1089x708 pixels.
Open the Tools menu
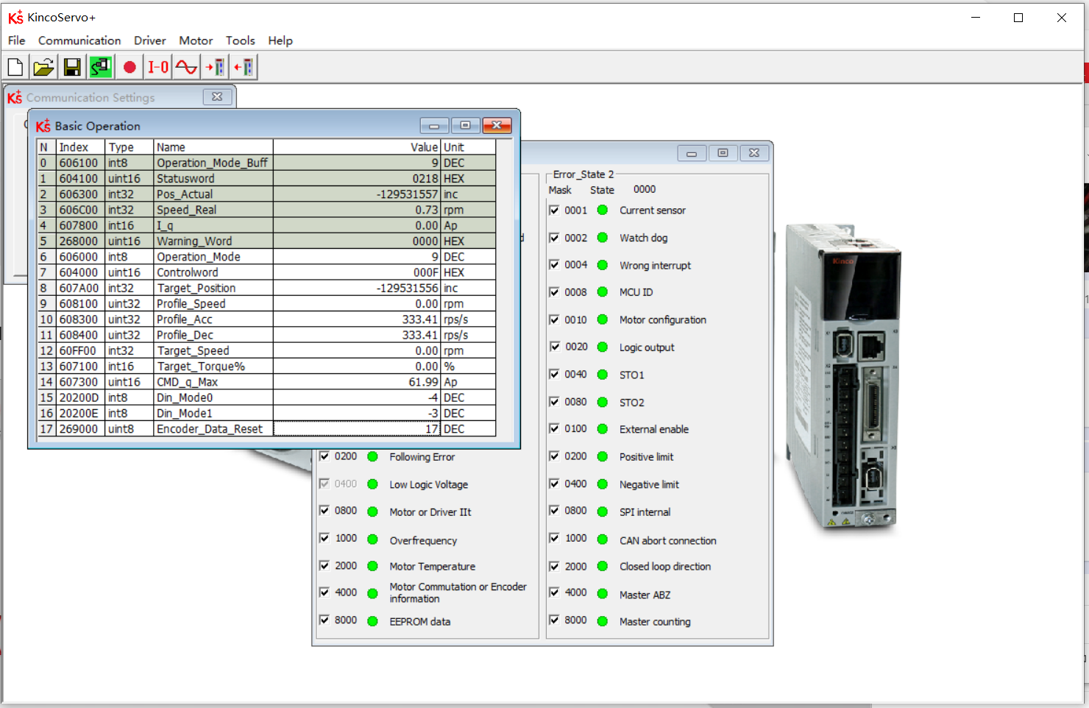[x=241, y=40]
